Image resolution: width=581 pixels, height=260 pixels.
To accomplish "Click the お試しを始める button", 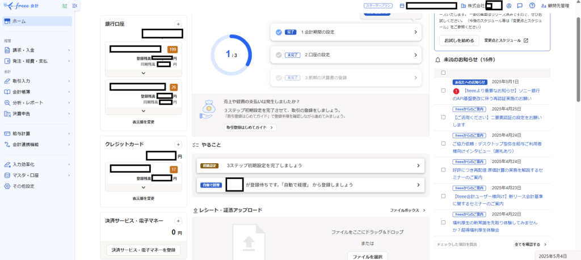I will click(x=459, y=40).
